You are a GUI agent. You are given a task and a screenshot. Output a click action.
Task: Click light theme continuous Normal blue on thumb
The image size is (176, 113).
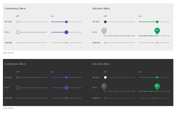[x=66, y=22]
